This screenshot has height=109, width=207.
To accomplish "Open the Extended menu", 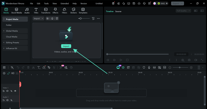I will [x=64, y=4].
